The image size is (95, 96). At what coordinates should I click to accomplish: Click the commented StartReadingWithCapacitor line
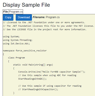(38, 89)
